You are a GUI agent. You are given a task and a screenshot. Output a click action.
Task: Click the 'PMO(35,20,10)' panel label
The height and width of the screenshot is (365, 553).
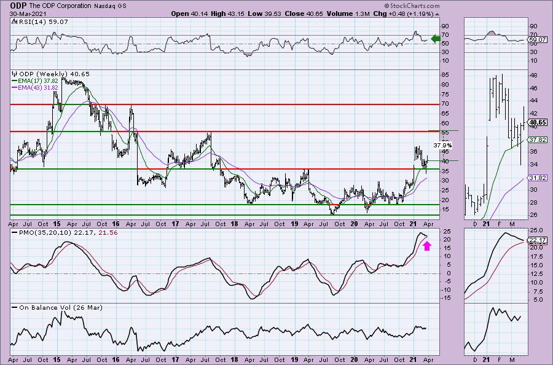[45, 233]
